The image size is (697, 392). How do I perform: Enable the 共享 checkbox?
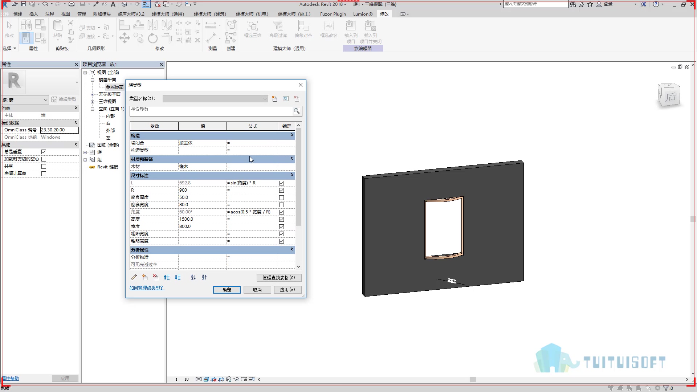[44, 166]
